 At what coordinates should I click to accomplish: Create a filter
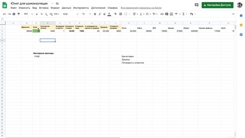pyautogui.click(x=176, y=14)
